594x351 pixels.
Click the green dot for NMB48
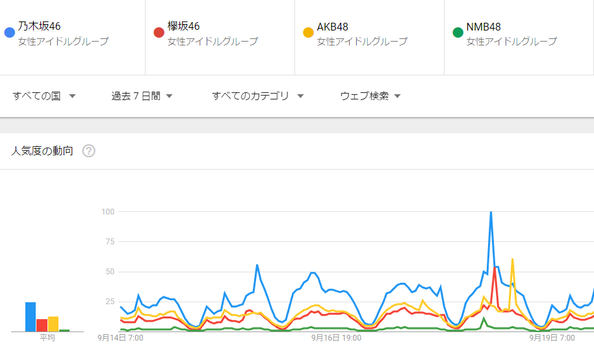pyautogui.click(x=458, y=32)
